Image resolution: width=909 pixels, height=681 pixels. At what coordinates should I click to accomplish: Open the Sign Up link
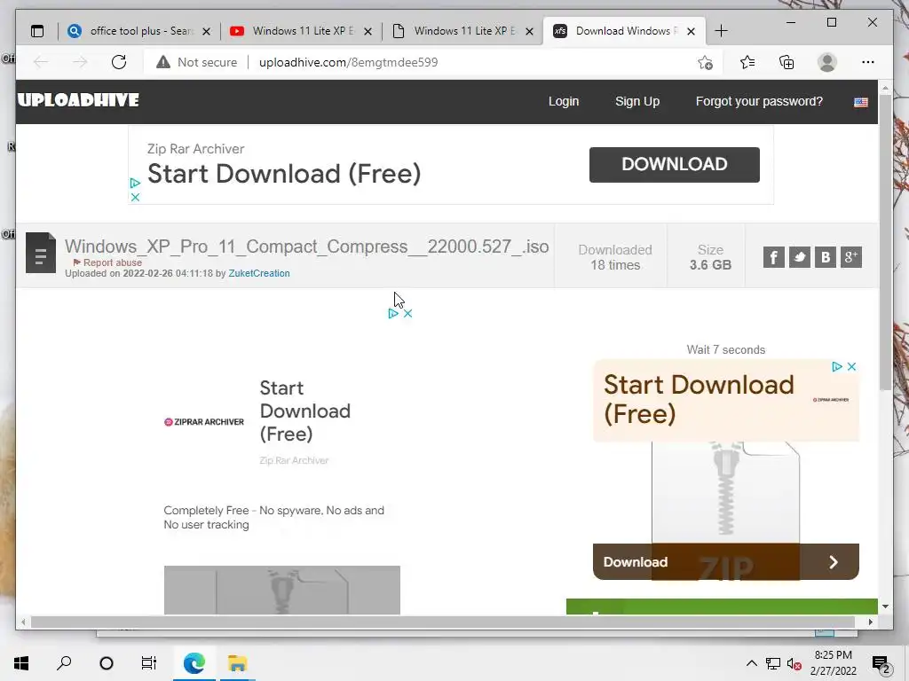tap(637, 101)
